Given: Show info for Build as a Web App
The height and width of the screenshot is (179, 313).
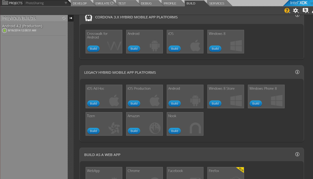Looking at the screenshot, I should click(297, 154).
